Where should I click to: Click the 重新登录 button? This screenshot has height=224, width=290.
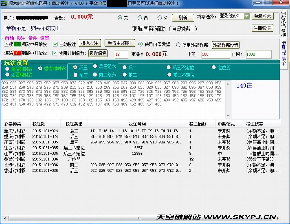pos(262,16)
